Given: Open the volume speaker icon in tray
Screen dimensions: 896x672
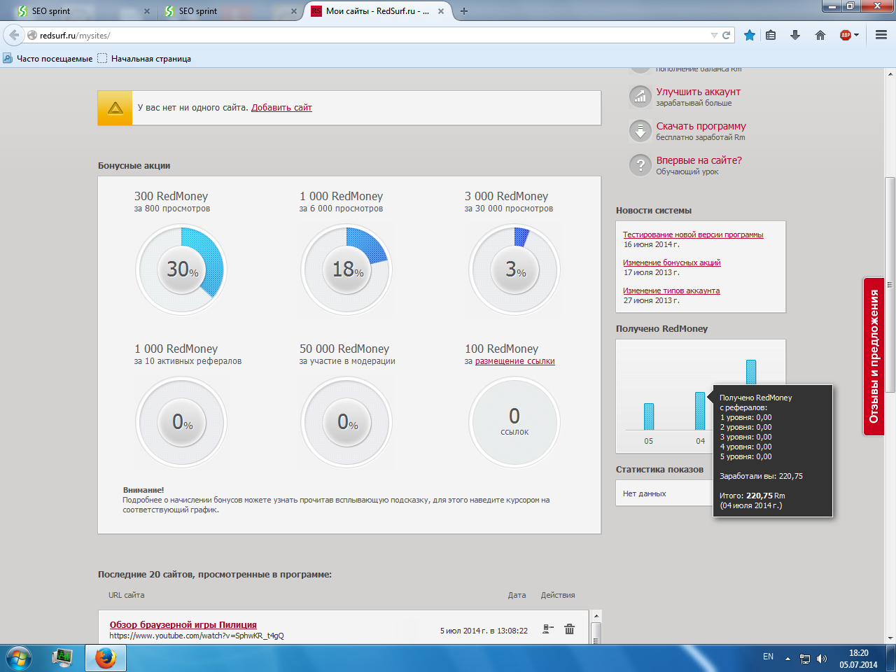Looking at the screenshot, I should (x=822, y=659).
